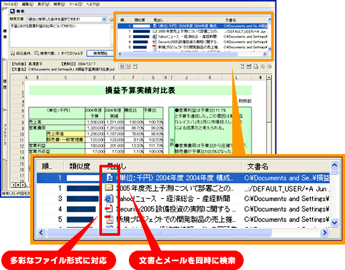Click into the search text input area
The width and height of the screenshot is (345, 270).
60,36
